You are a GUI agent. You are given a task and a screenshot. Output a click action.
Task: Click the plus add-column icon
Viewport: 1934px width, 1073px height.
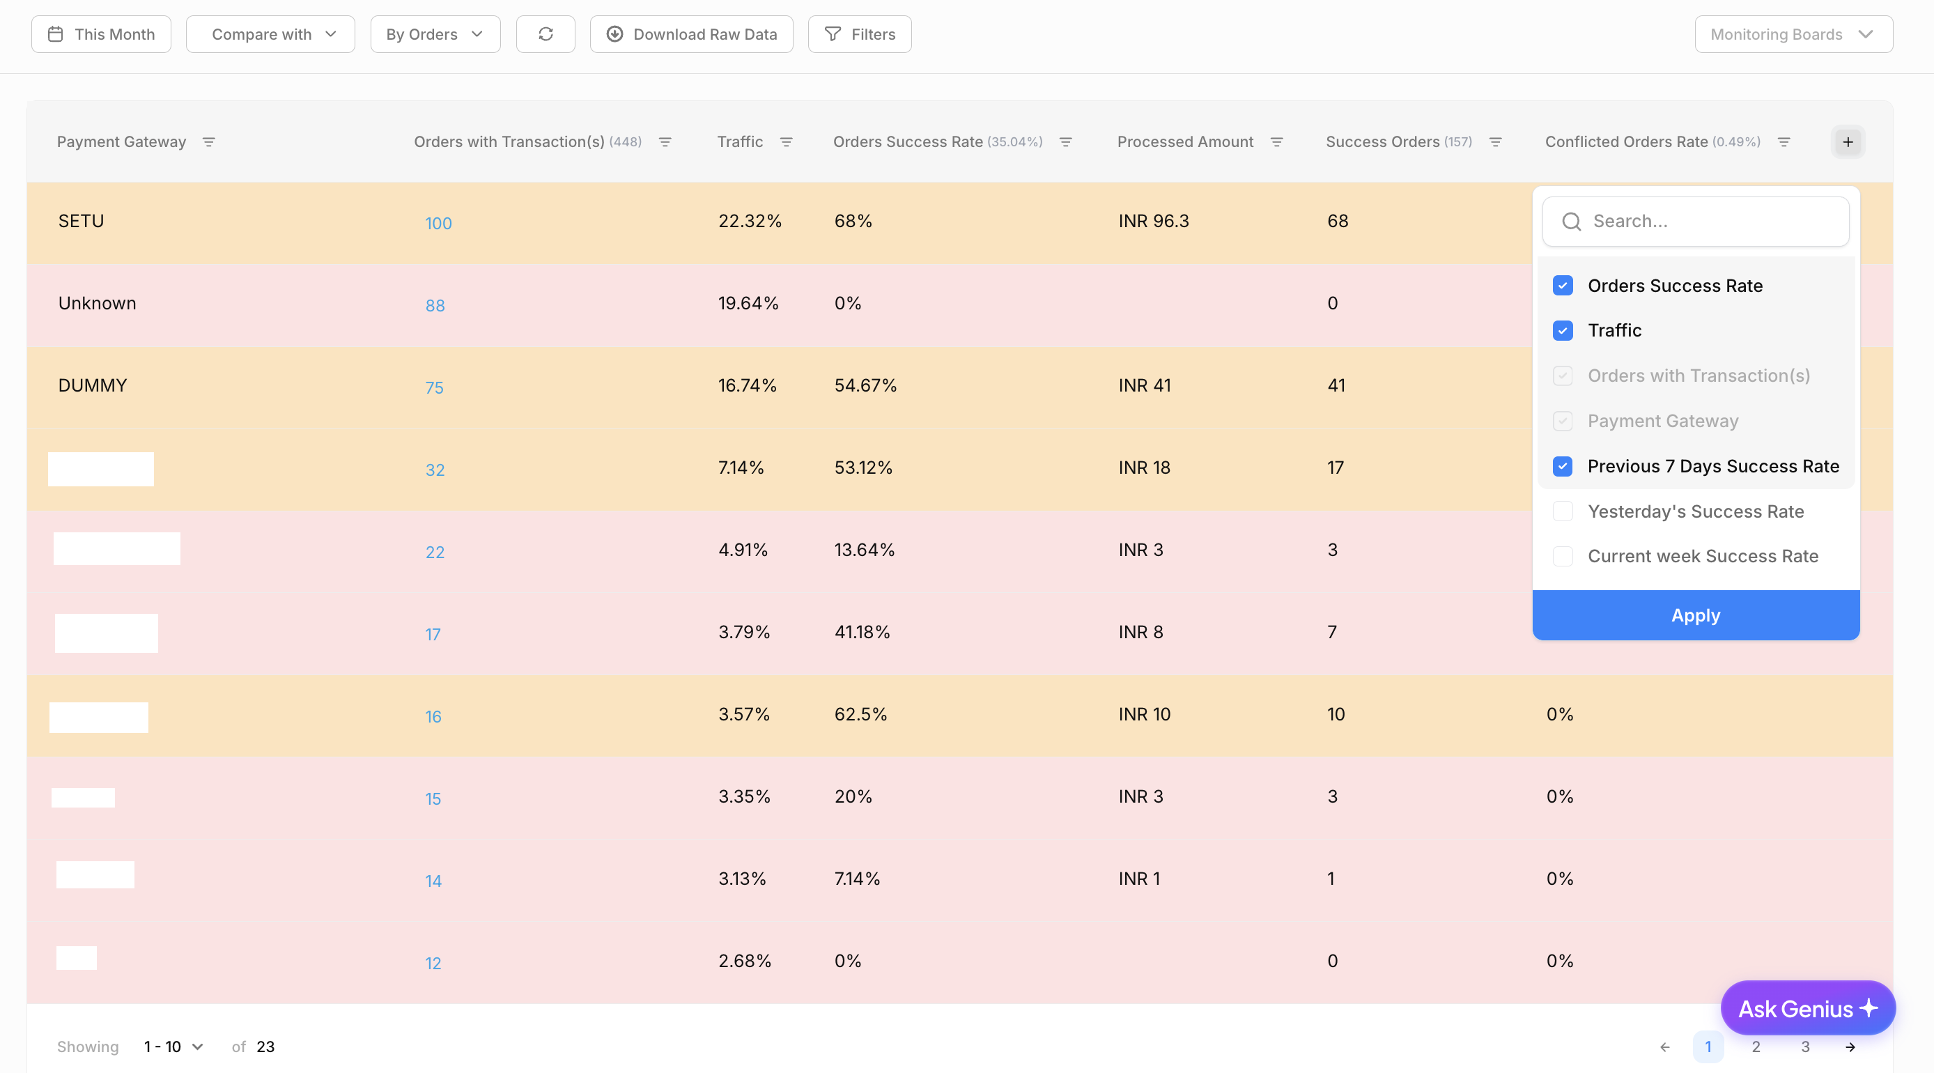click(1848, 142)
